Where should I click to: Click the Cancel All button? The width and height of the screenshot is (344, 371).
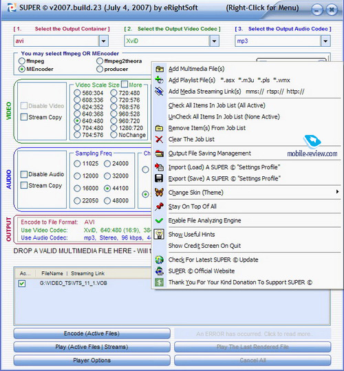(x=252, y=361)
